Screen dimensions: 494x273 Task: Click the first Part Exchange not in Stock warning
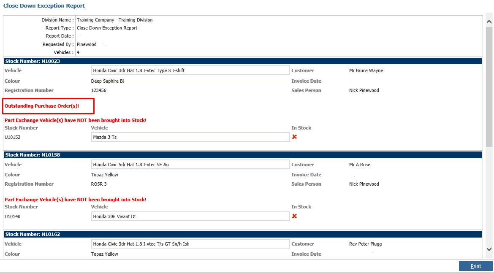pyautogui.click(x=75, y=120)
